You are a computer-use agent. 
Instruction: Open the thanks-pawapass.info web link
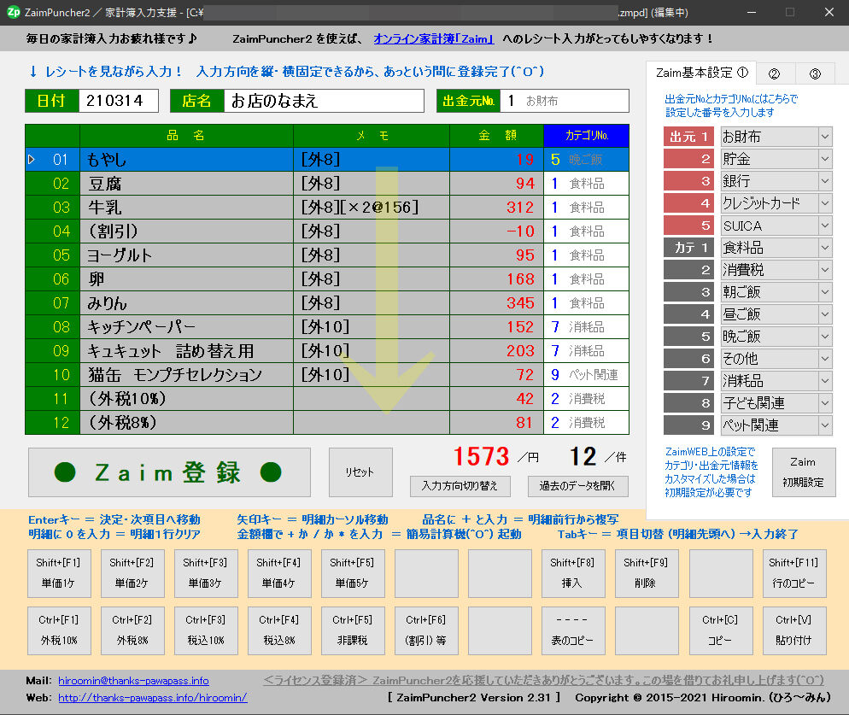153,698
